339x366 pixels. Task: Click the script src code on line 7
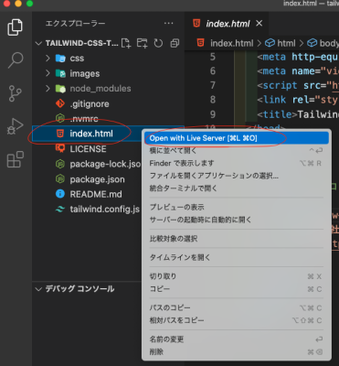[x=298, y=85]
